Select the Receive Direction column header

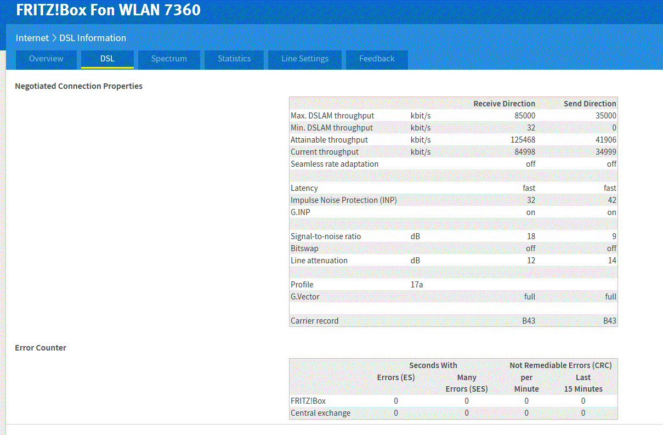[x=504, y=104]
